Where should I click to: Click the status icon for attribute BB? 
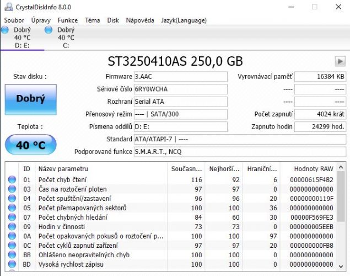12,254
